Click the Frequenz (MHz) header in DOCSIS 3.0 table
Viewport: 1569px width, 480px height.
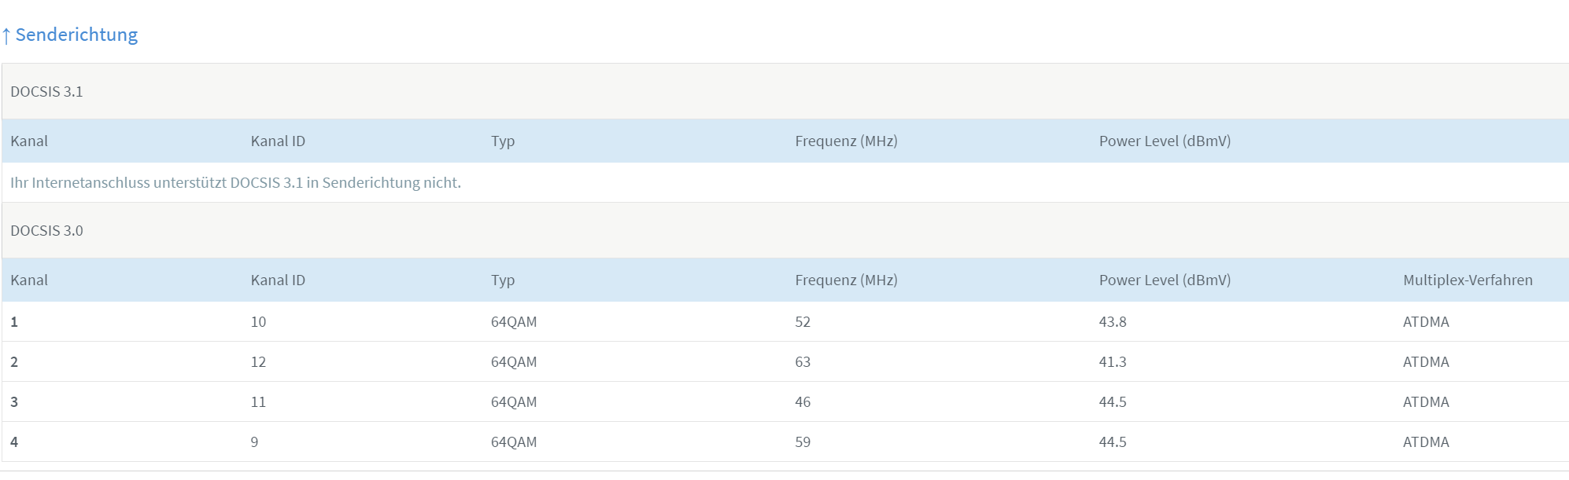click(846, 280)
